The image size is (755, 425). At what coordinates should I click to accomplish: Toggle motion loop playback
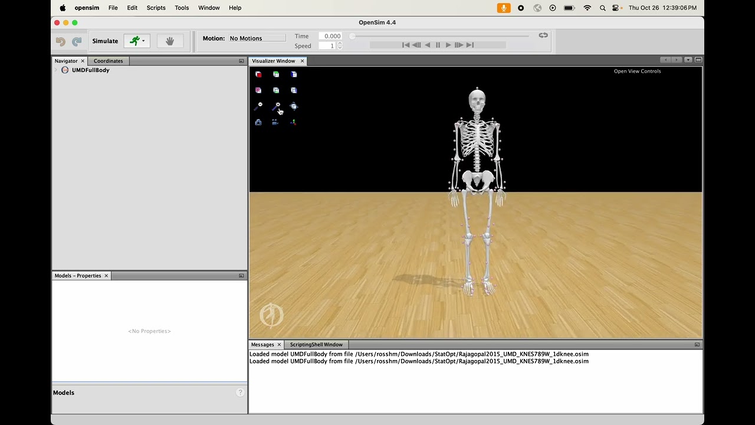(x=543, y=35)
